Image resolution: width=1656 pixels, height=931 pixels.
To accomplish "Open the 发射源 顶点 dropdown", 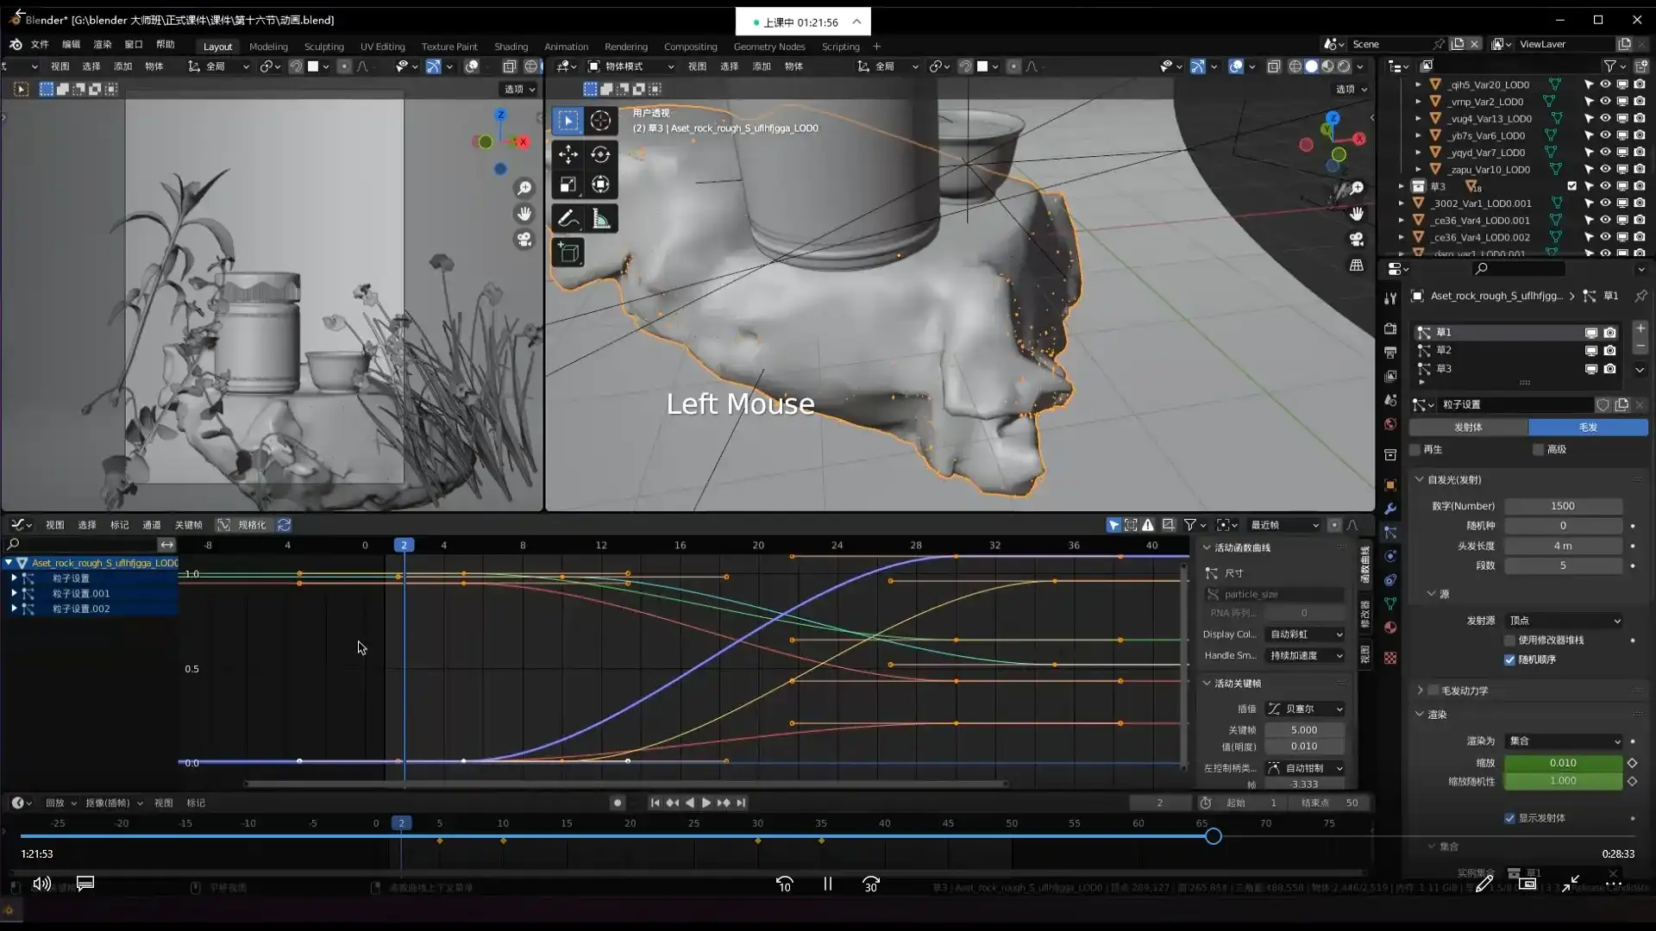I will point(1564,621).
